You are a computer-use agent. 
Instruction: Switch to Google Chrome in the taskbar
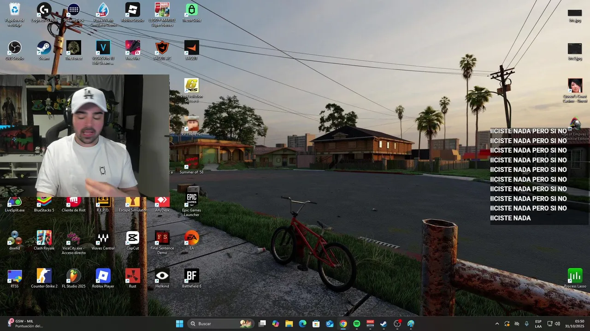(343, 324)
